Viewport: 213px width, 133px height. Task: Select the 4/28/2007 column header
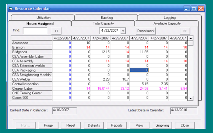point(178,38)
